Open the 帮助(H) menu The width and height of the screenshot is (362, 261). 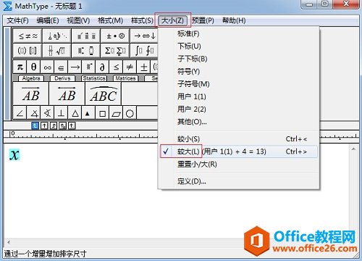(x=234, y=20)
